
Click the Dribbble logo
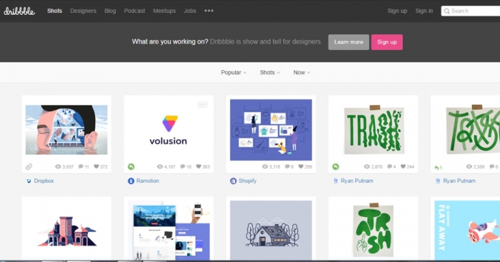pos(19,11)
